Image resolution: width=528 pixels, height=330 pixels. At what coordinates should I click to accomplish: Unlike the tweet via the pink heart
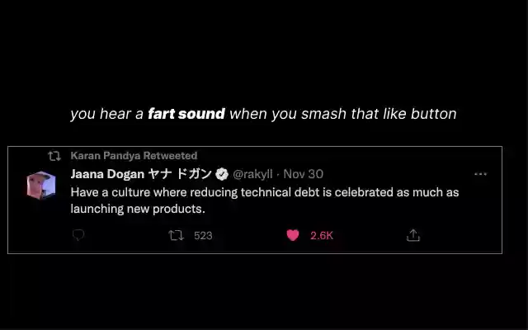(x=292, y=235)
